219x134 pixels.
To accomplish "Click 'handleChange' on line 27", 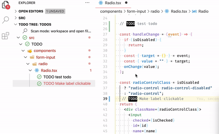I will coord(146,34).
